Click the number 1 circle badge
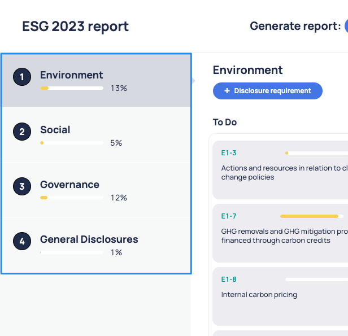Image resolution: width=348 pixels, height=336 pixels. [22, 77]
